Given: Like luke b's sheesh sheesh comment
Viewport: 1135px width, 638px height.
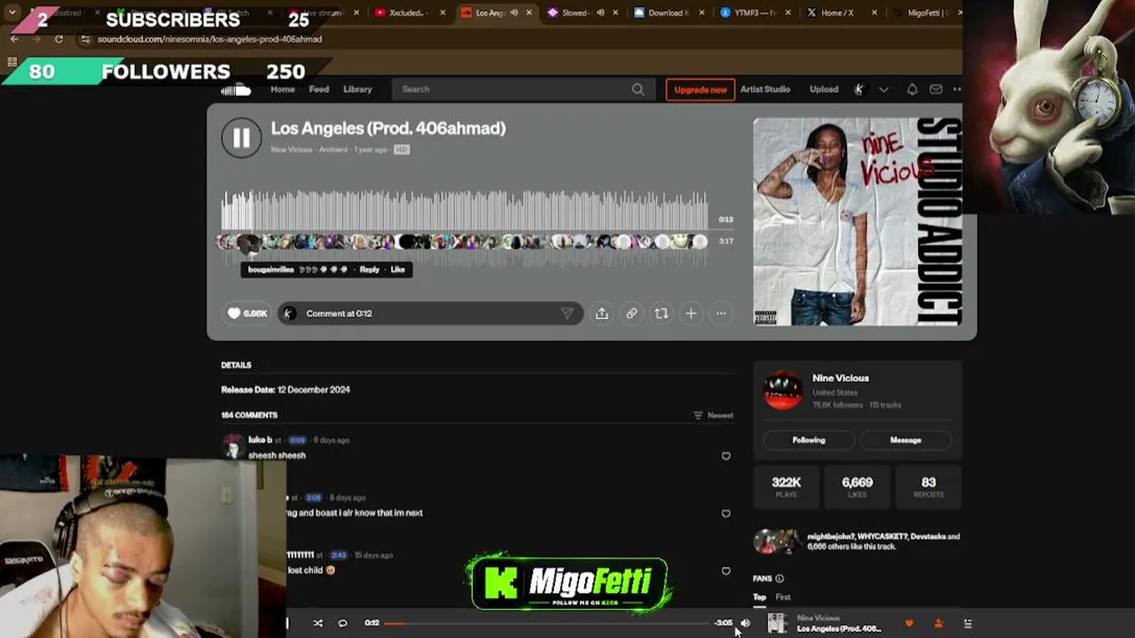Looking at the screenshot, I should [726, 455].
